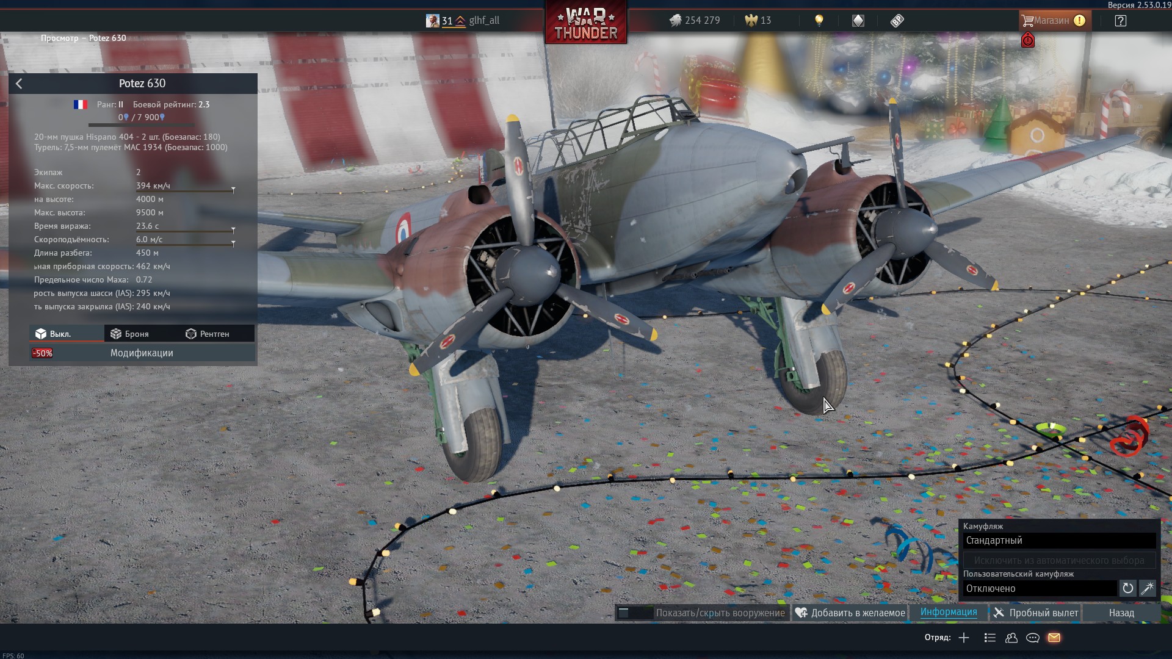Open the Информация tab

948,612
